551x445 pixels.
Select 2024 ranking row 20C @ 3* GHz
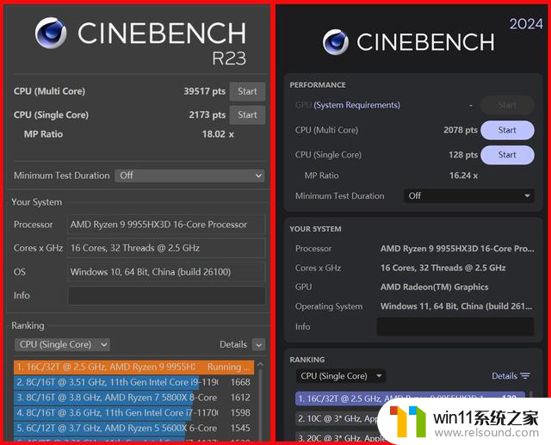[339, 438]
